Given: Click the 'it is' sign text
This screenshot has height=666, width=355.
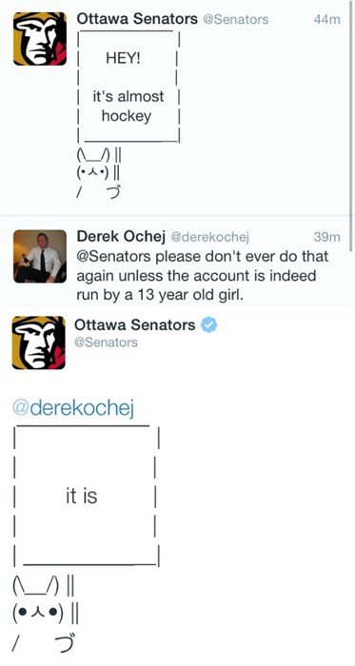Looking at the screenshot, I should point(82,496).
